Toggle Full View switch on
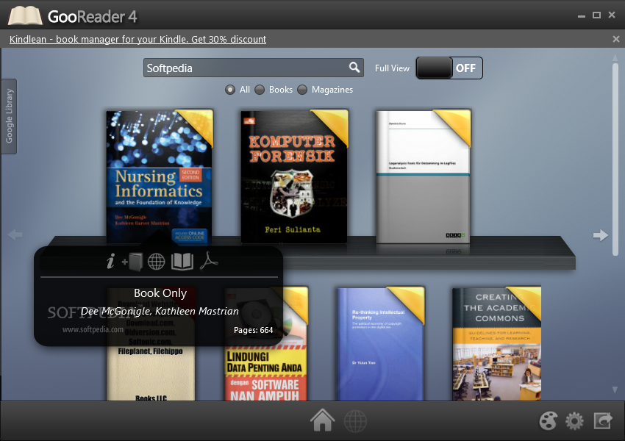The height and width of the screenshot is (441, 625). point(449,68)
